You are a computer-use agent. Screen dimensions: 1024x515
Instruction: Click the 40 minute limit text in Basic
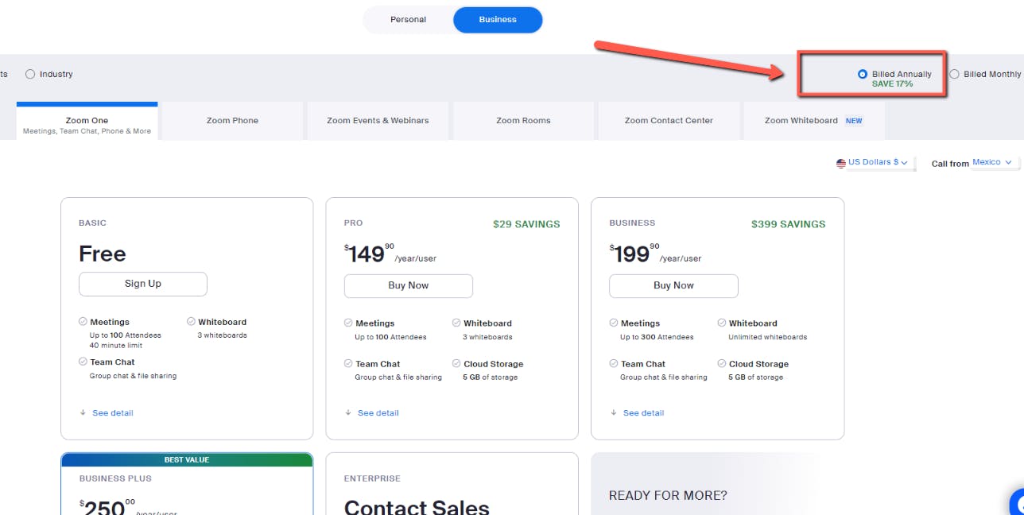click(x=116, y=345)
